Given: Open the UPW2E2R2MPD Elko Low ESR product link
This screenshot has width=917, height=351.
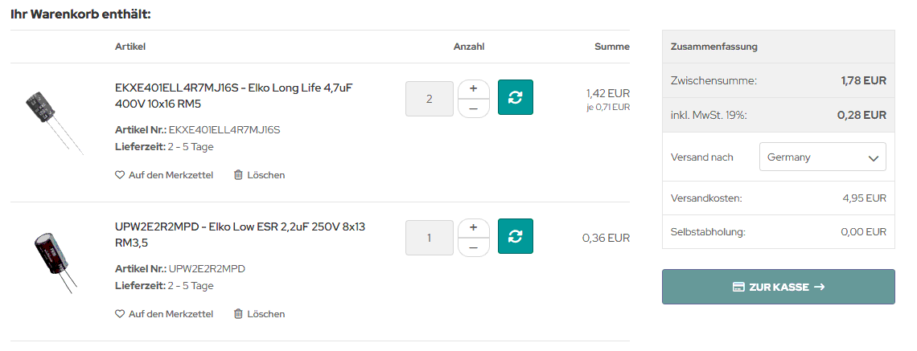Looking at the screenshot, I should point(241,235).
